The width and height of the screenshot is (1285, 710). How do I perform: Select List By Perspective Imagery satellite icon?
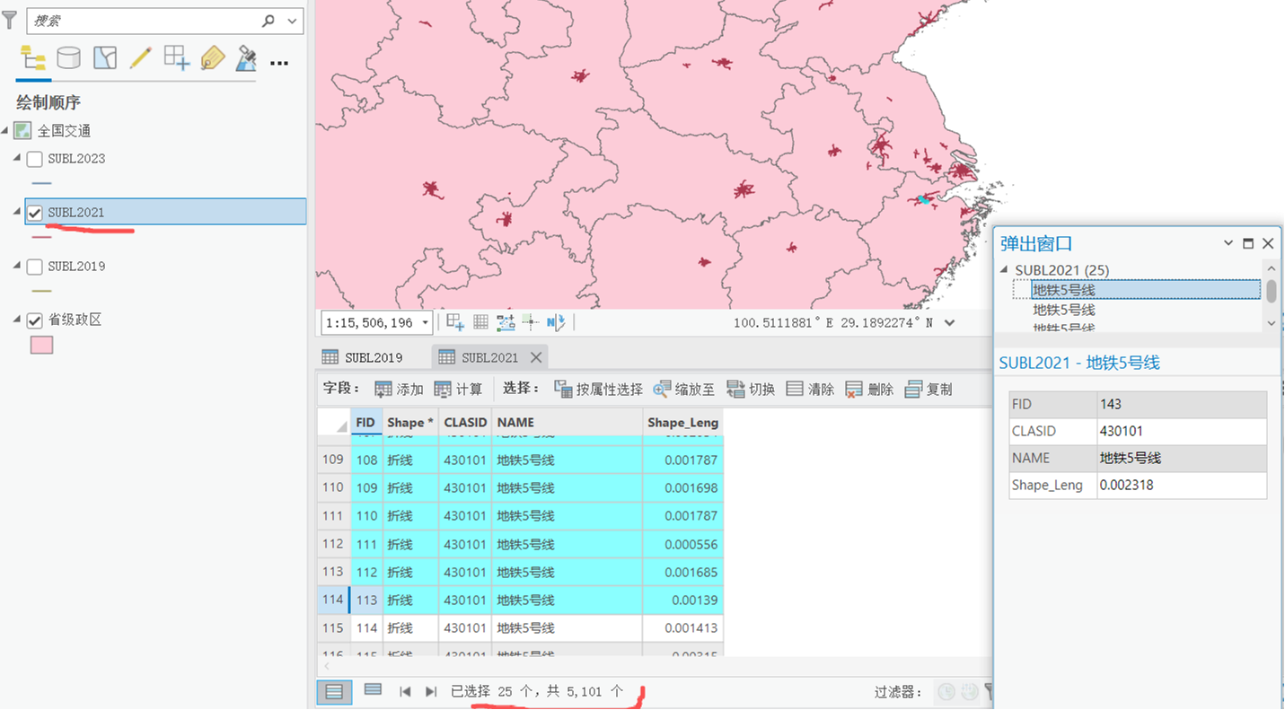pyautogui.click(x=246, y=58)
